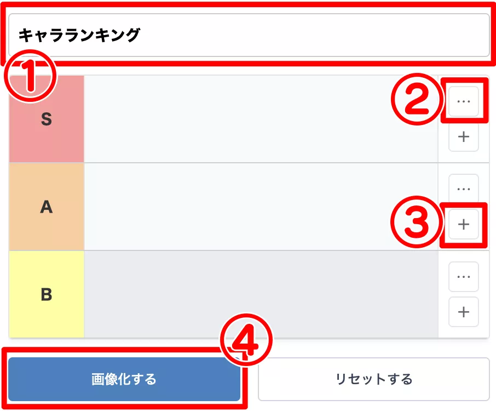Add an item to the B tier

[464, 312]
